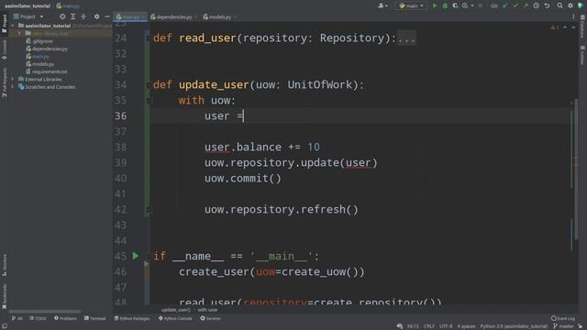The height and width of the screenshot is (330, 587).
Task: Open the Problems tool window
Action: 65,318
